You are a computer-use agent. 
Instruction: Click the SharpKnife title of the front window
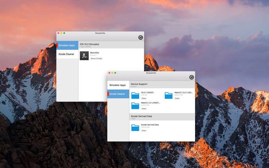click(151, 73)
